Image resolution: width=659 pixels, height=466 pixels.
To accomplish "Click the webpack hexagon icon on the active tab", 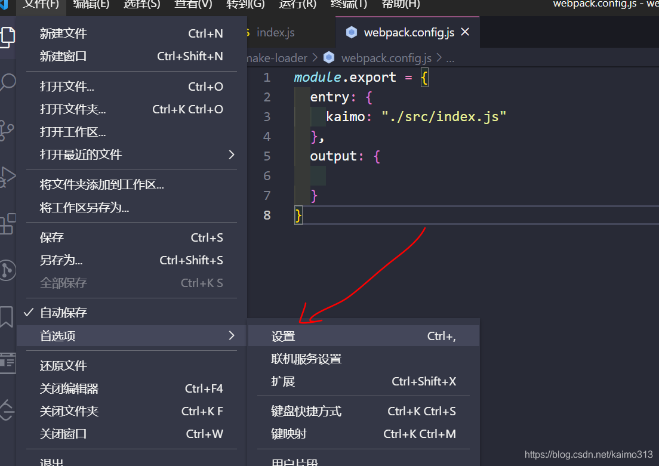I will [352, 32].
